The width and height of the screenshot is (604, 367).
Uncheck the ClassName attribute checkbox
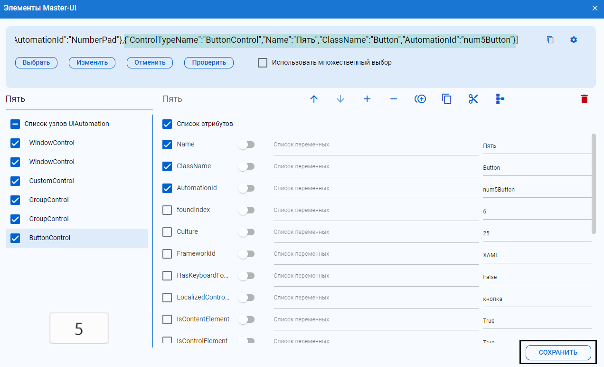coord(167,166)
